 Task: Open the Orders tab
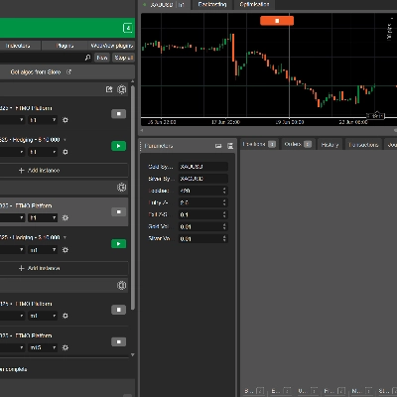click(298, 144)
